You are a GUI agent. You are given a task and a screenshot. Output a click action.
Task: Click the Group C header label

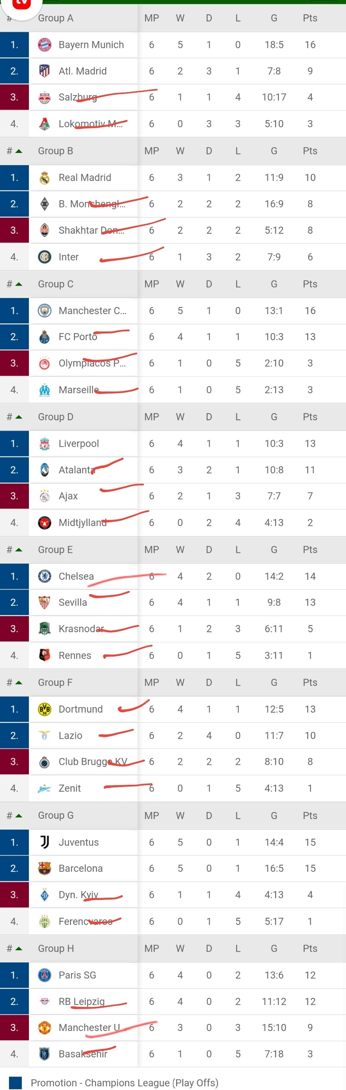tap(55, 284)
